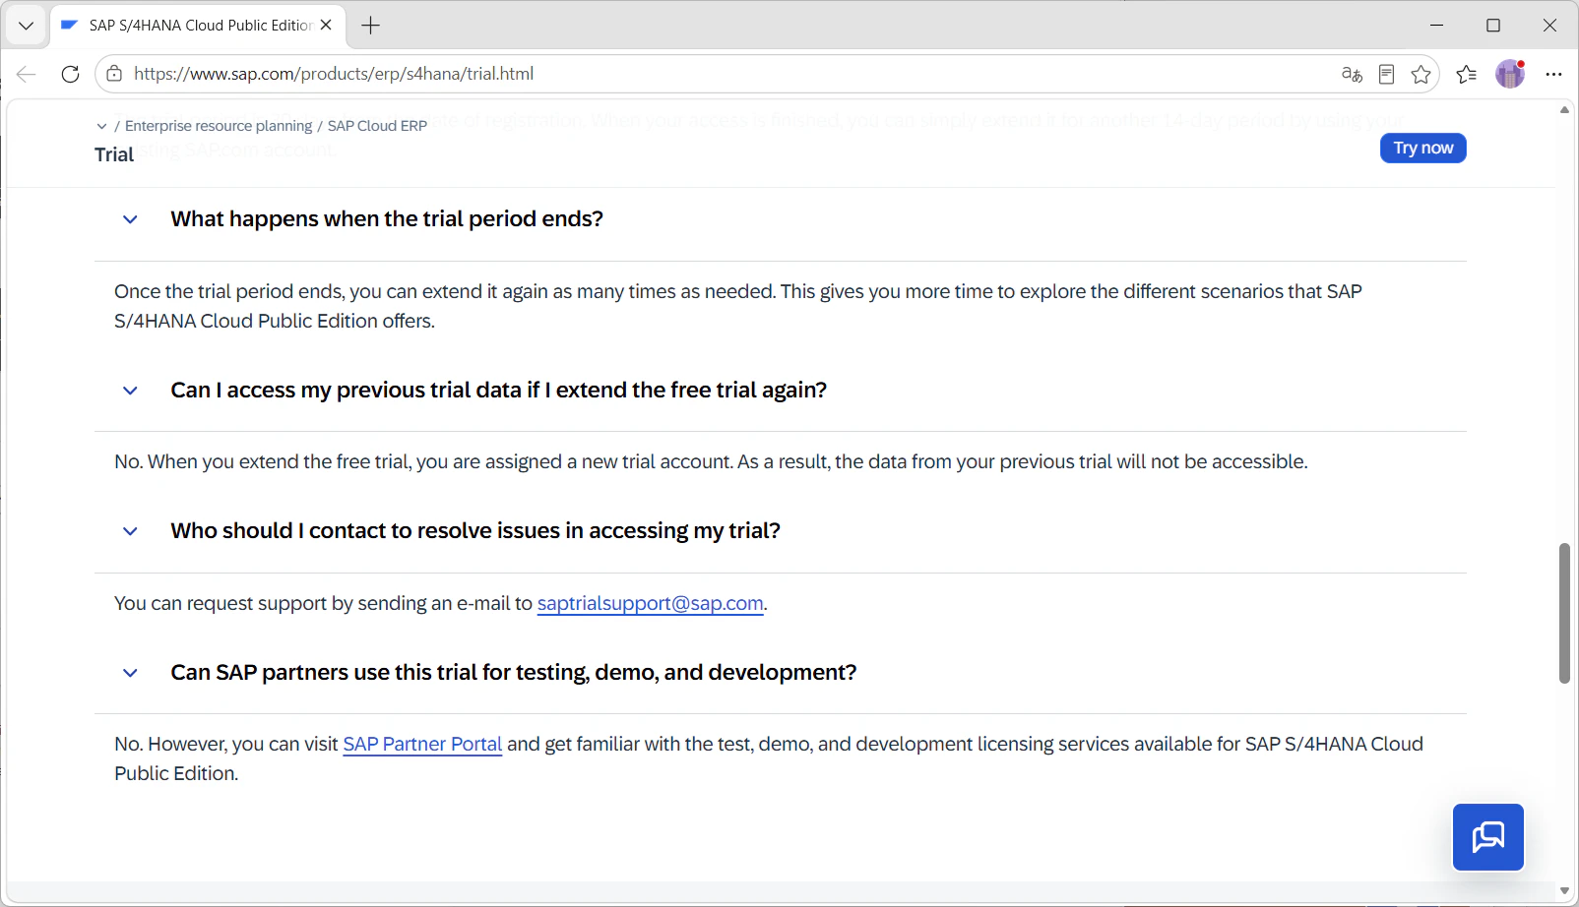This screenshot has width=1579, height=907.
Task: Minimize the browser window
Action: point(1436,26)
